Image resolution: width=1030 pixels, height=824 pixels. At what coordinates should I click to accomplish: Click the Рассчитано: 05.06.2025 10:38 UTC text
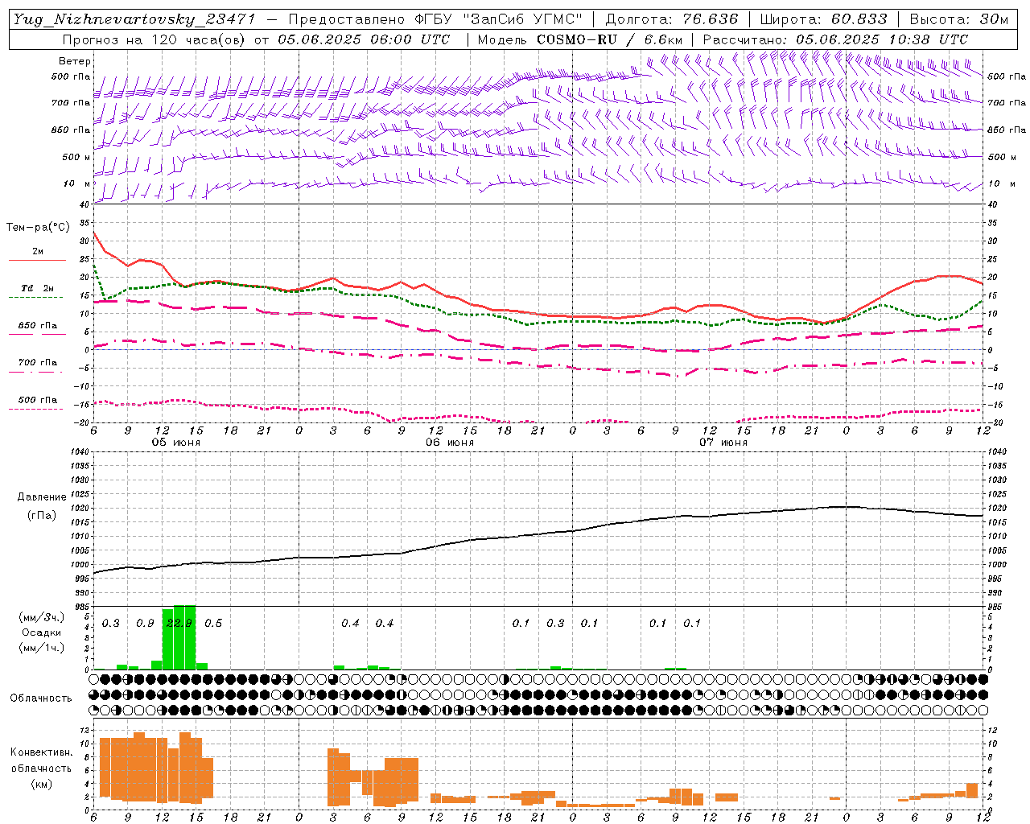[835, 39]
